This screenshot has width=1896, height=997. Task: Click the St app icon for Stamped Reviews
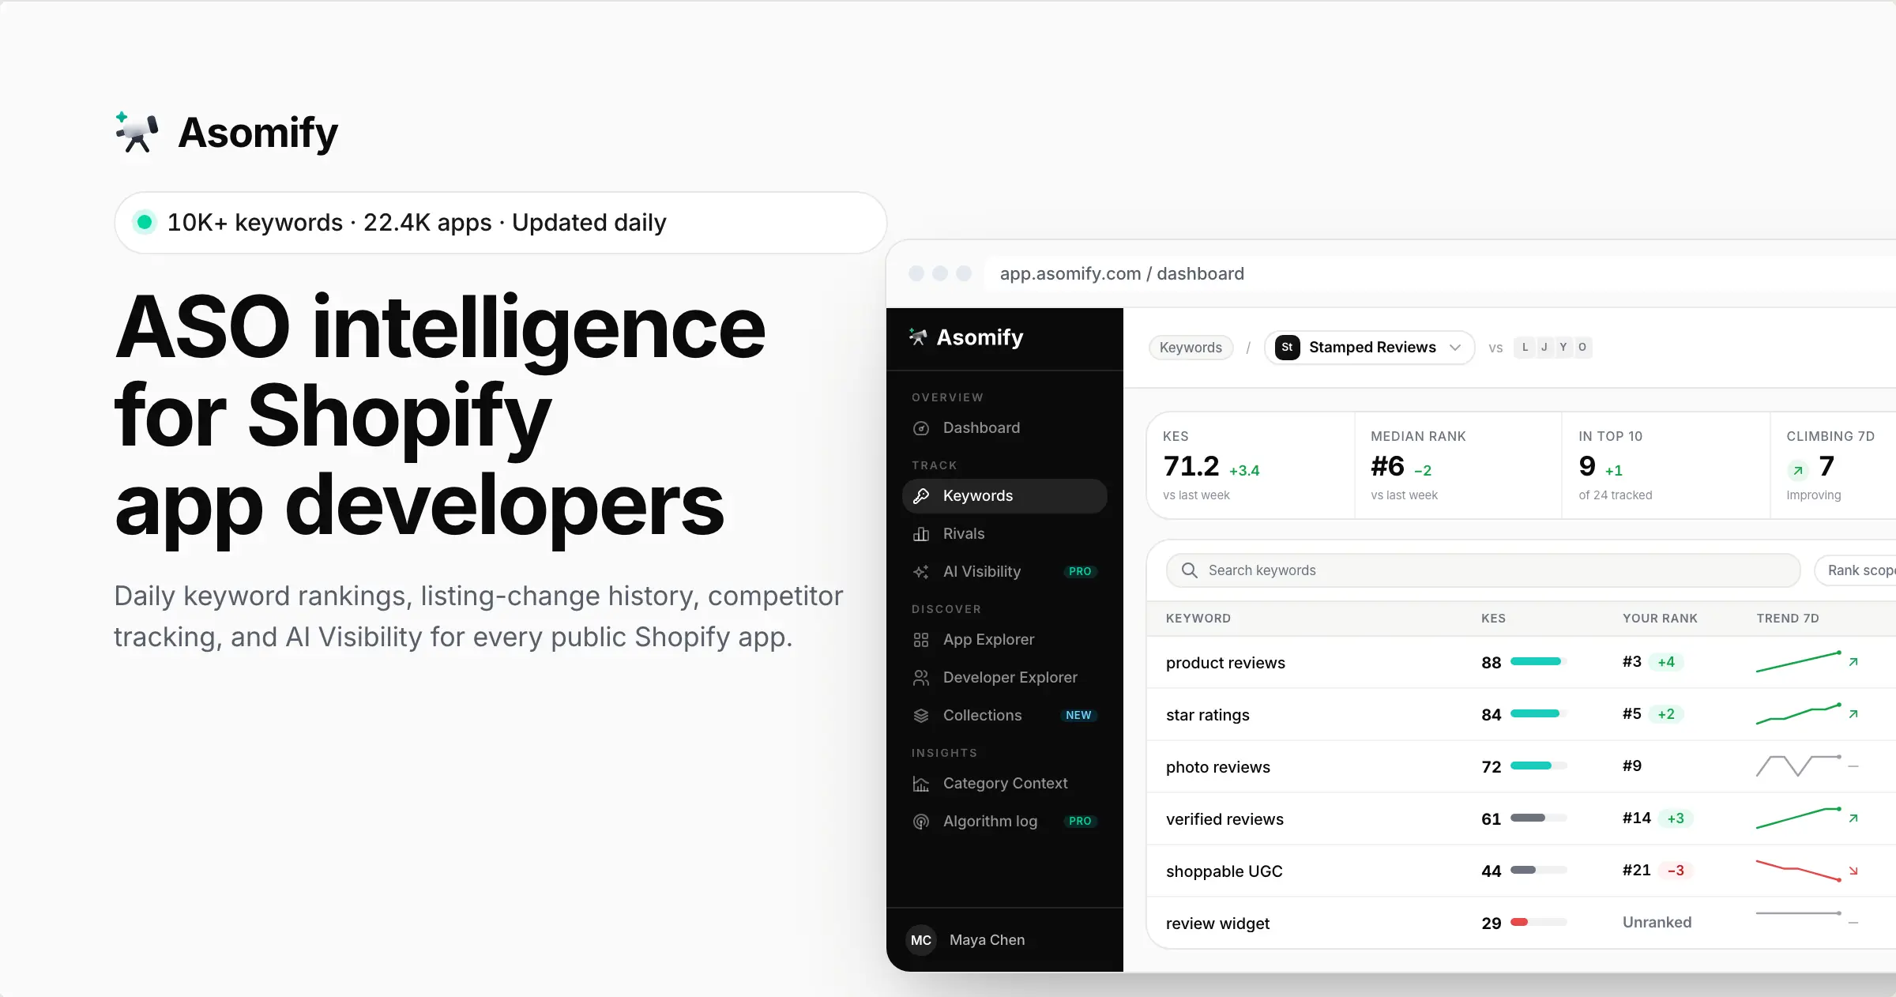1288,348
